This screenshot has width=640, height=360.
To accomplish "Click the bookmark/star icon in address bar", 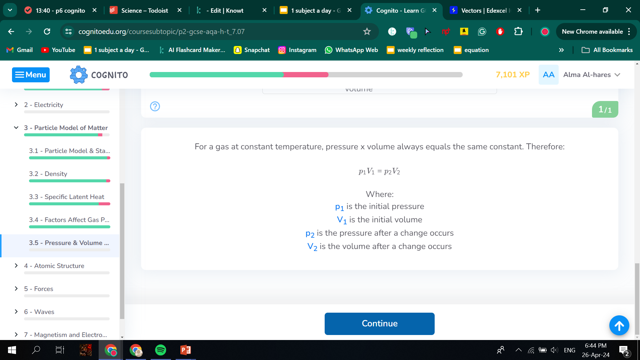I will coord(367,32).
